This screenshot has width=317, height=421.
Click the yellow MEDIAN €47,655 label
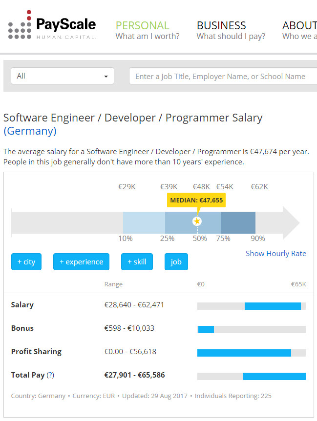point(196,200)
